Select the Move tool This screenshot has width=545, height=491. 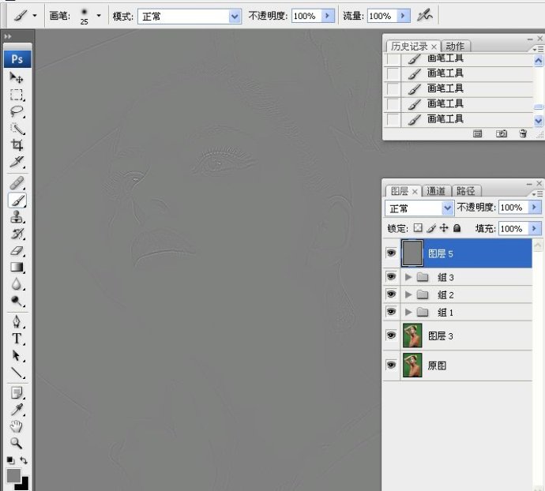tap(17, 78)
